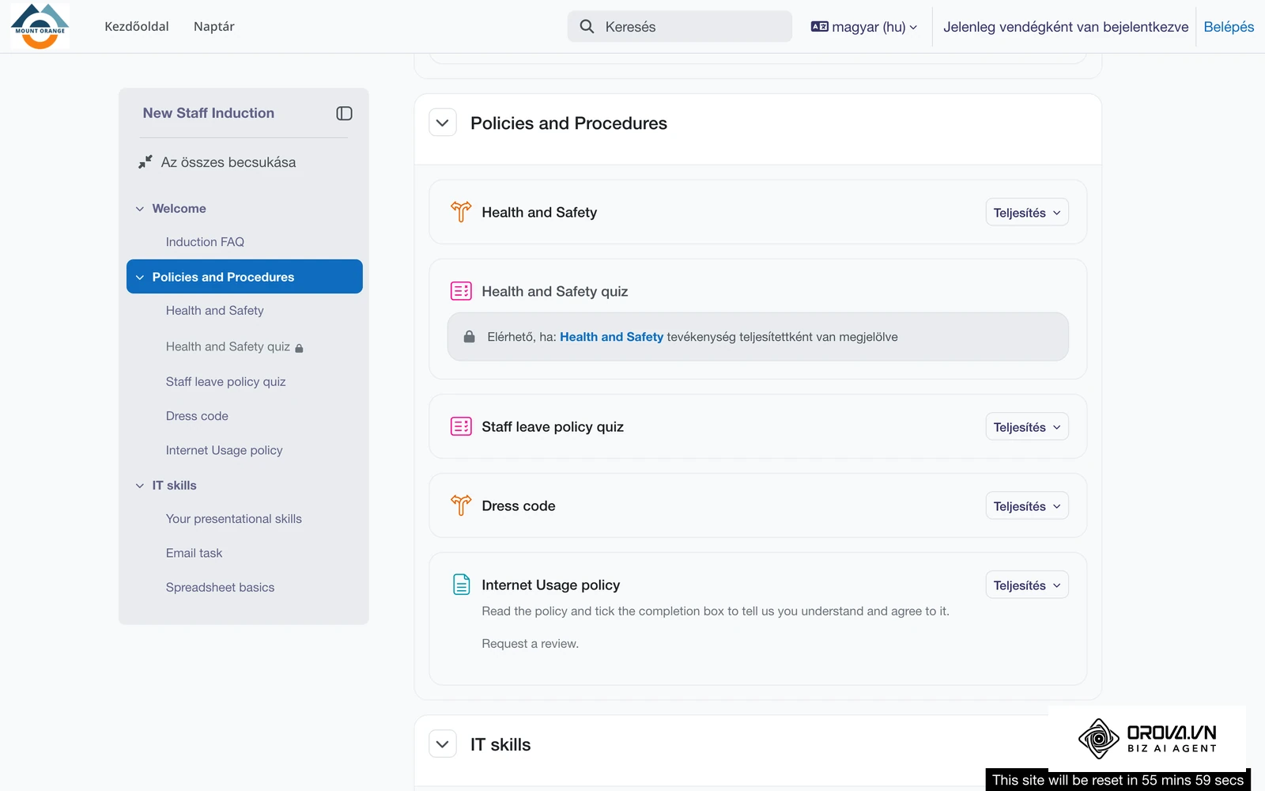Screen dimensions: 1265x791
Task: Follow the Health and Safety link in the restriction notice
Action: tap(611, 337)
